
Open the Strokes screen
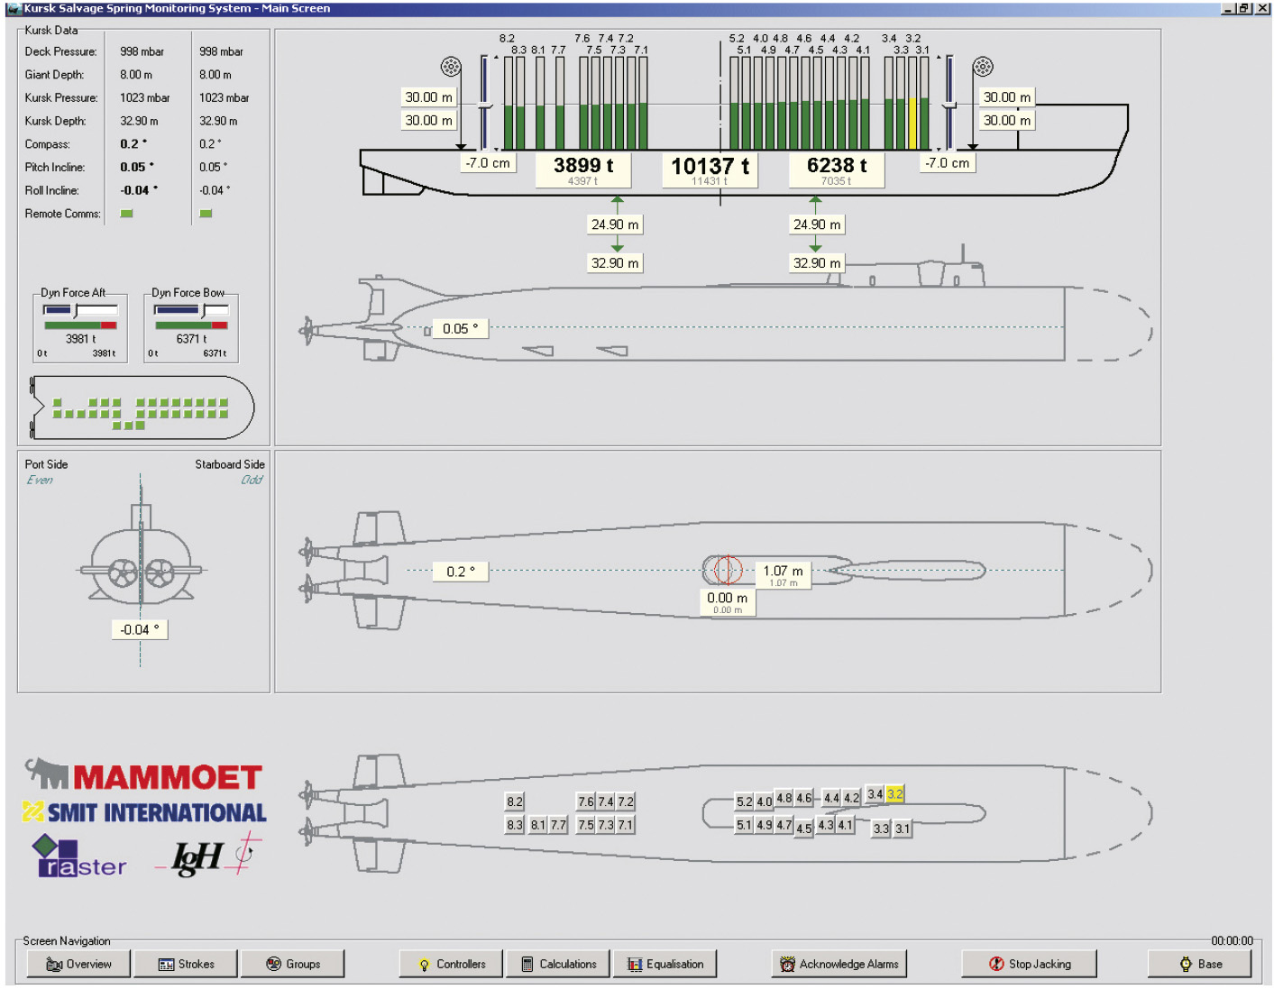[x=187, y=964]
